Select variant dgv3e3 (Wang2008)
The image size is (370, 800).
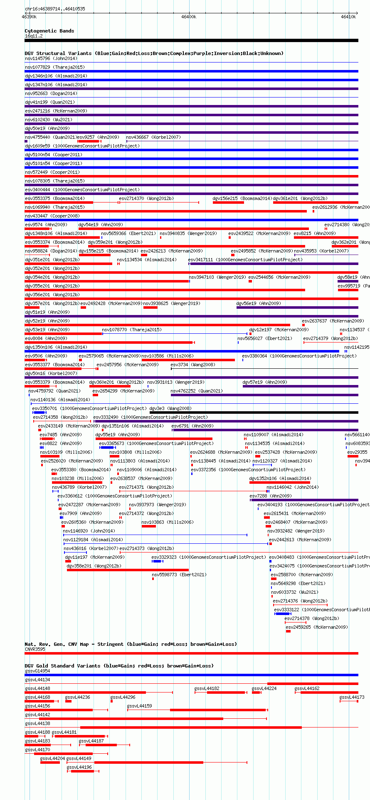[x=170, y=408]
